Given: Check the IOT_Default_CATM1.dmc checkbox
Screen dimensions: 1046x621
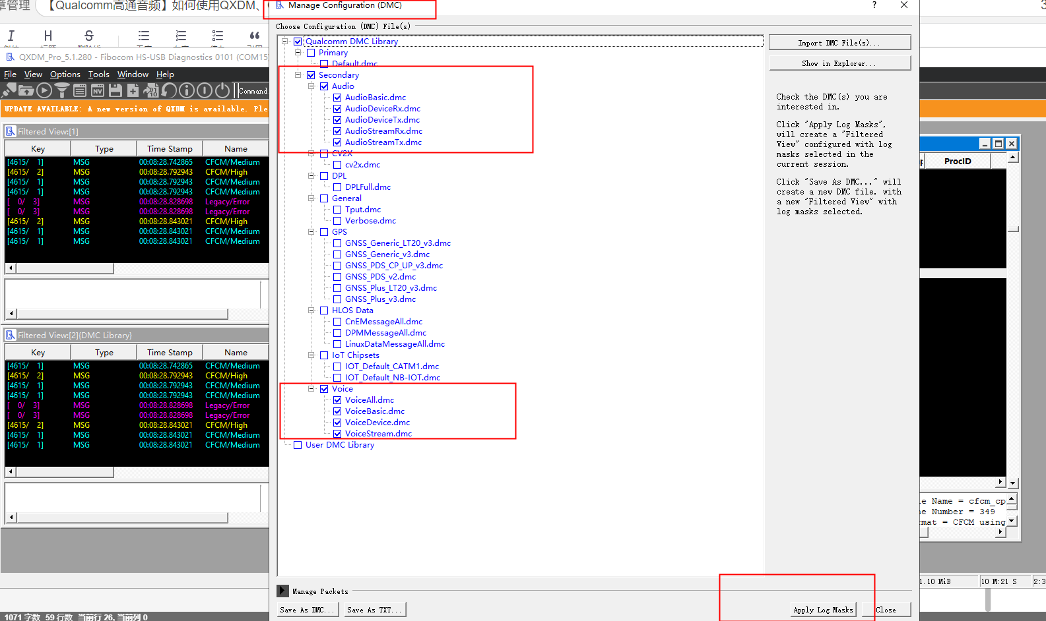Looking at the screenshot, I should (337, 367).
